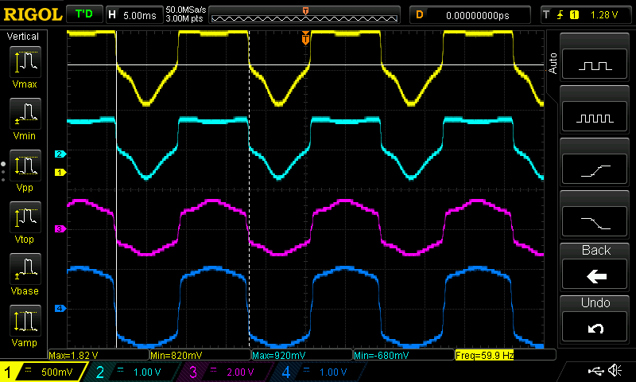Choose the Vpp peak-to-peak measurement
Viewport: 636px width, 382px height.
click(26, 172)
